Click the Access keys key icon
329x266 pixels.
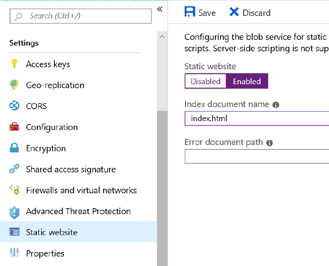14,64
